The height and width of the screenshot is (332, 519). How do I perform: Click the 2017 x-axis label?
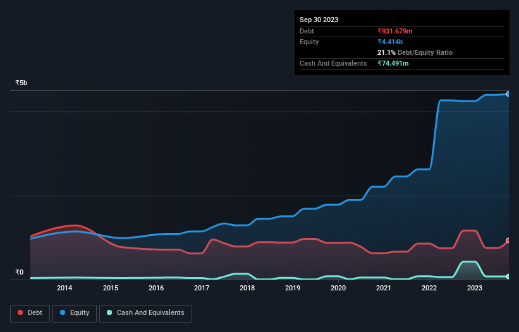pos(202,288)
